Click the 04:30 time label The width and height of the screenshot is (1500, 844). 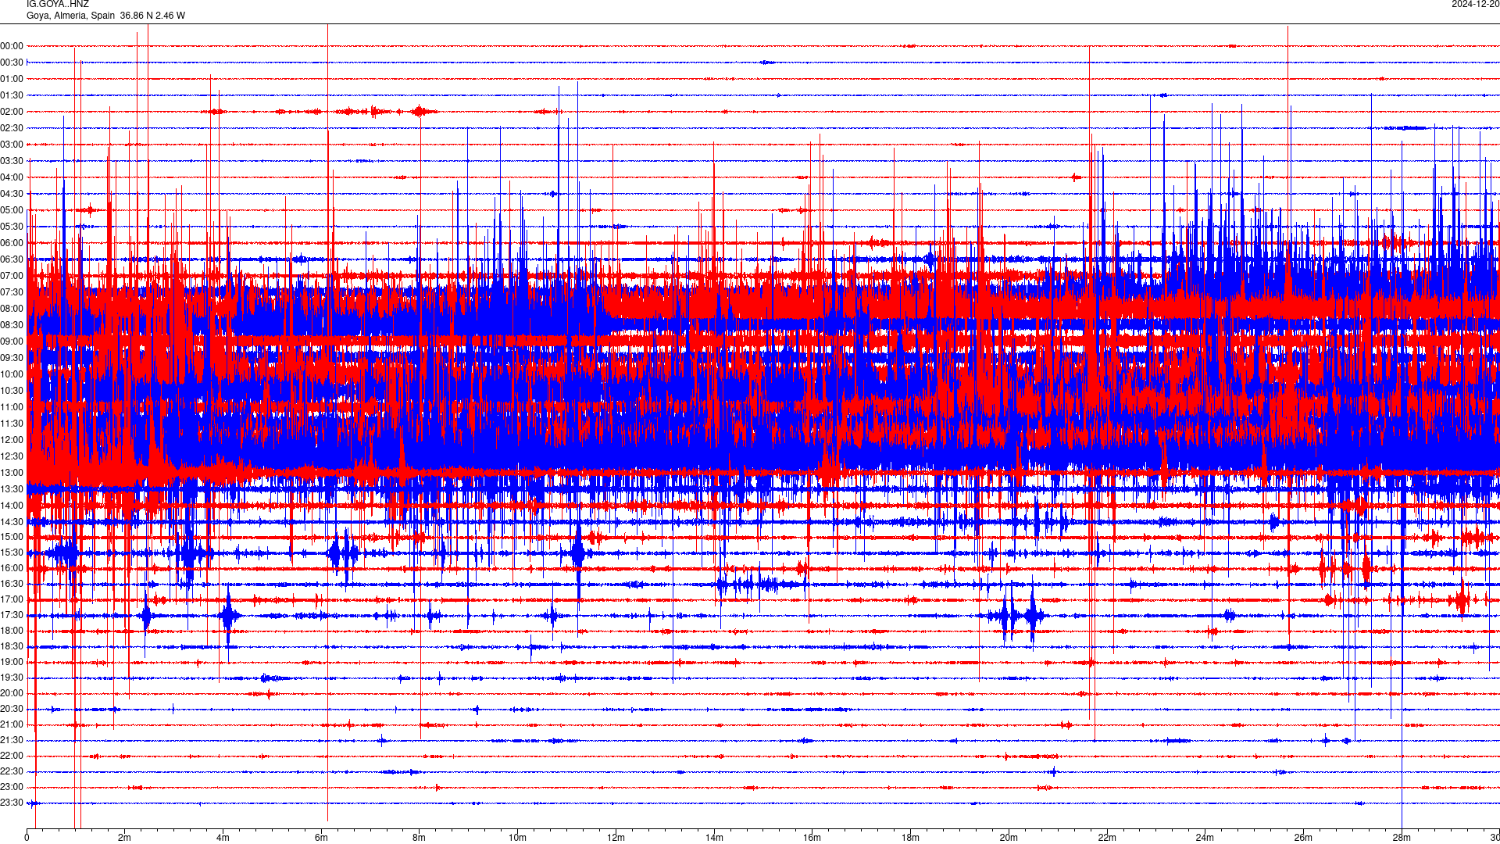tap(12, 194)
